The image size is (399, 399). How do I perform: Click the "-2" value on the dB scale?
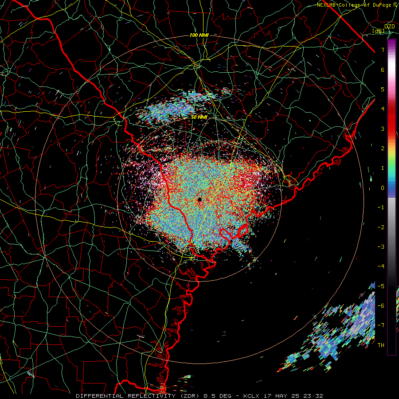(x=381, y=227)
